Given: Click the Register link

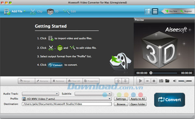Looking at the screenshot, I should coord(186,11).
